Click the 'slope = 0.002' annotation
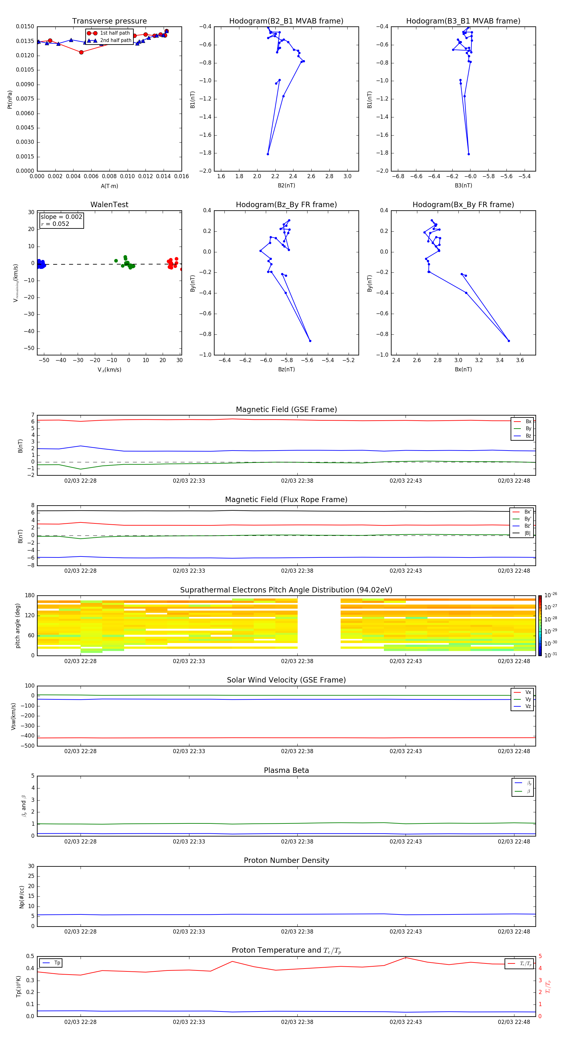 (x=61, y=217)
